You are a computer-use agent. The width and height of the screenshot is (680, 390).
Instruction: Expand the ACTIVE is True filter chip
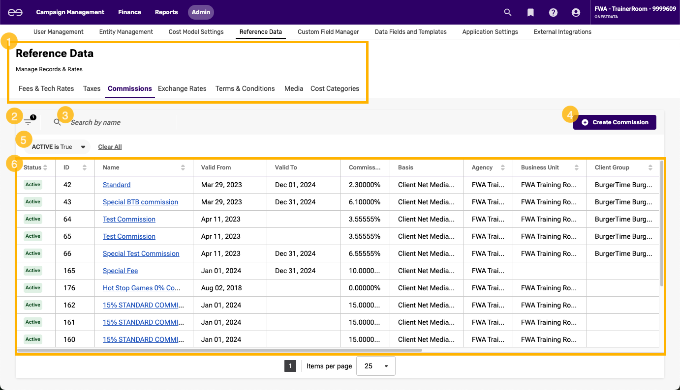[83, 147]
